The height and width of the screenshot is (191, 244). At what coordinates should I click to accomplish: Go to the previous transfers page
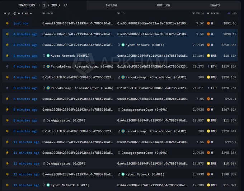[x=39, y=5]
